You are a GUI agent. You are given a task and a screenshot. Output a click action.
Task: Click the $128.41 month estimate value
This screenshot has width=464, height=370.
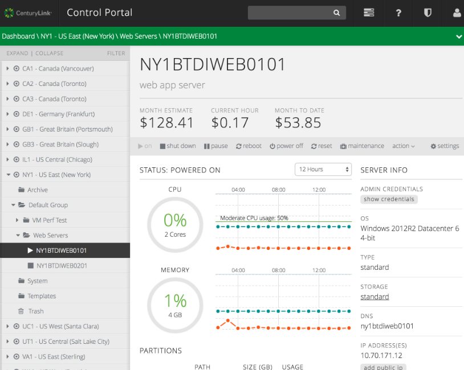pyautogui.click(x=166, y=122)
